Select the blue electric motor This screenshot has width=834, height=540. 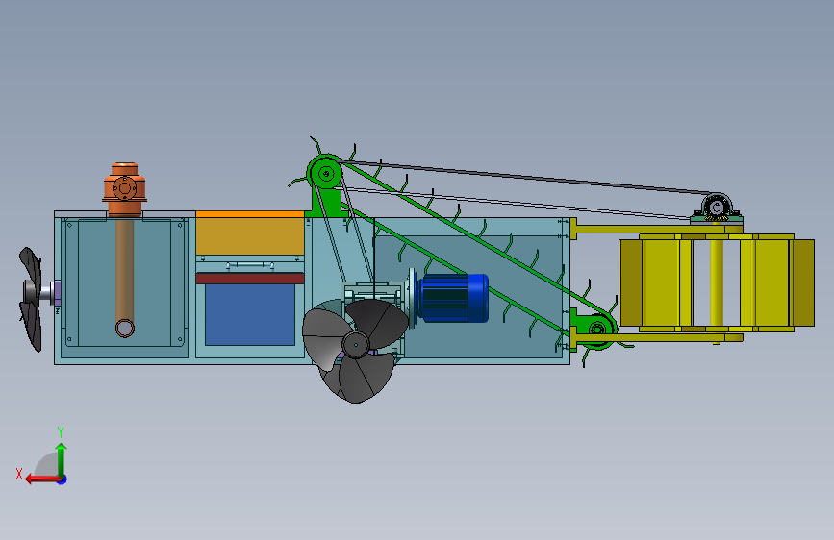453,298
